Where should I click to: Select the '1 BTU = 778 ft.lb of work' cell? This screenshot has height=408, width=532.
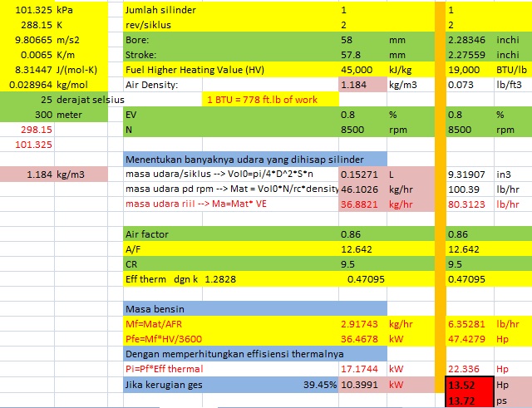click(273, 100)
